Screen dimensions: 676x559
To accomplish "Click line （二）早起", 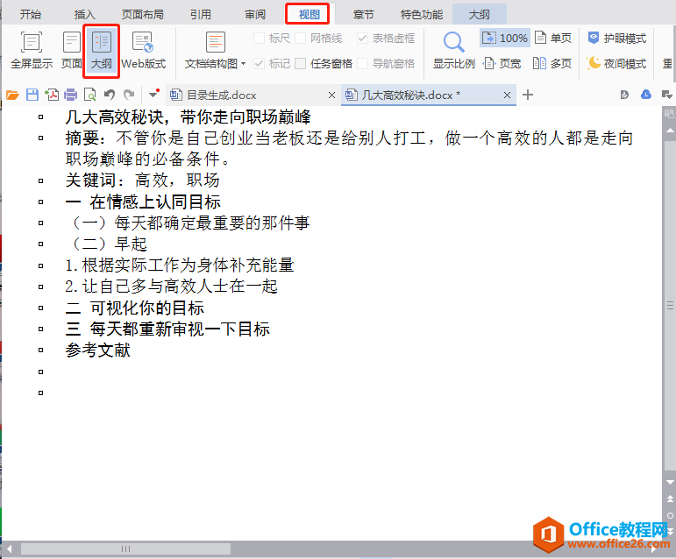I will coord(107,244).
